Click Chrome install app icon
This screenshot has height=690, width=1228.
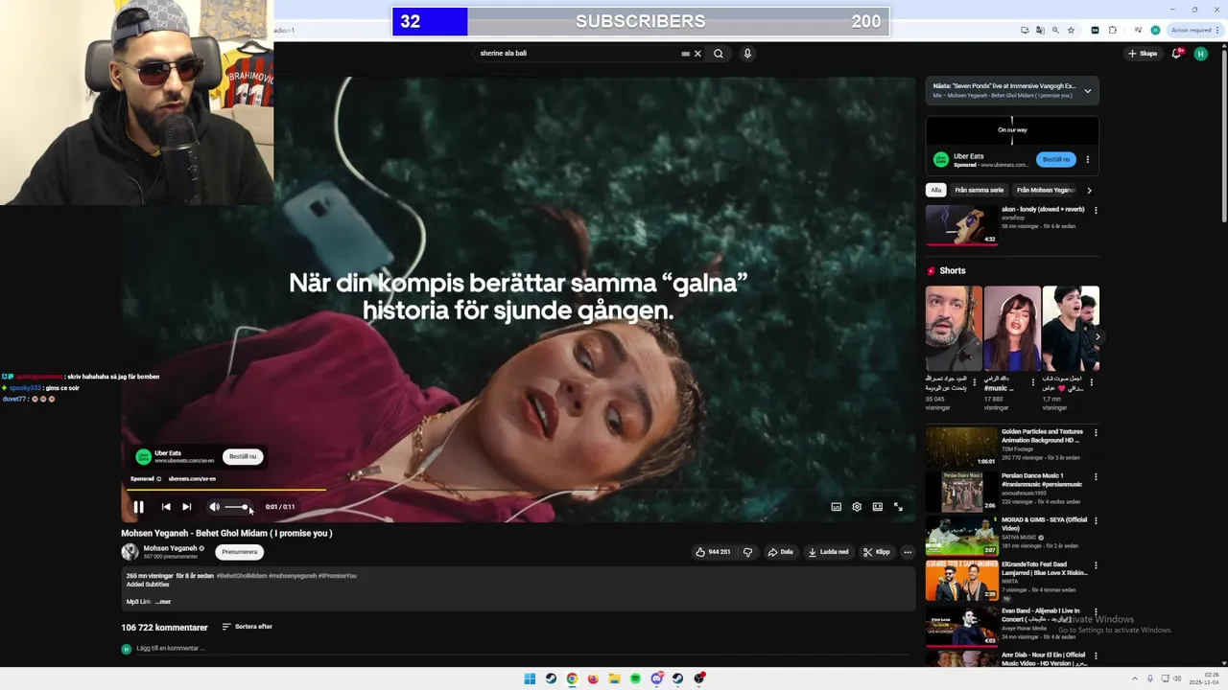(x=1025, y=30)
